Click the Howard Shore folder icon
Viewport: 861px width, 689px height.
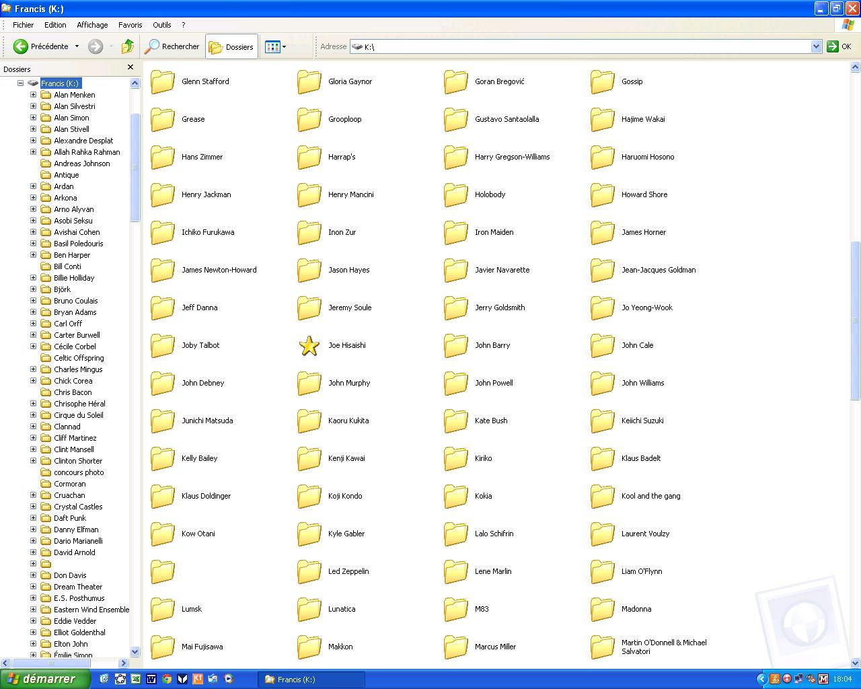pos(603,195)
